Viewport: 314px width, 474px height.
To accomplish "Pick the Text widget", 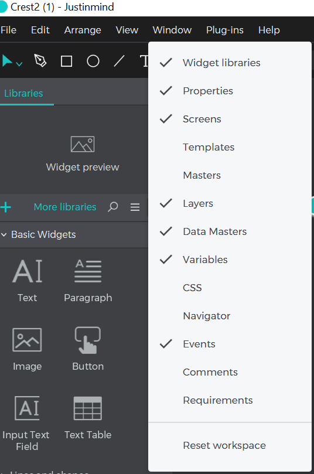I will [27, 281].
